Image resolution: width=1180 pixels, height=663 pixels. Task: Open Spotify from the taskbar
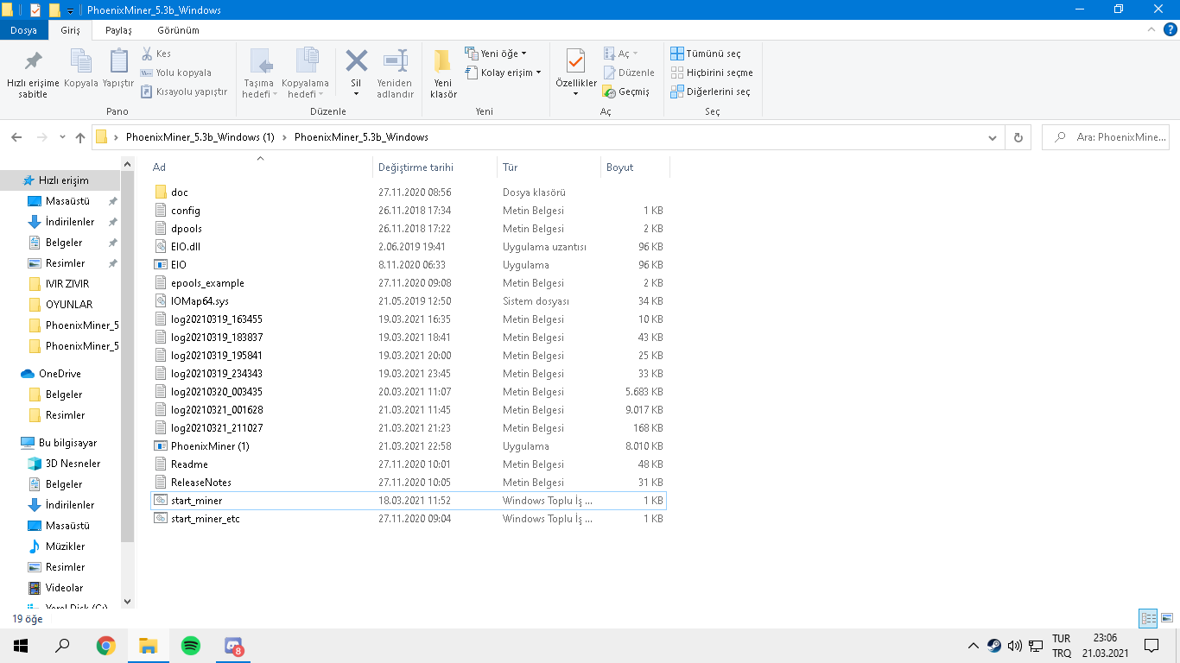tap(191, 646)
